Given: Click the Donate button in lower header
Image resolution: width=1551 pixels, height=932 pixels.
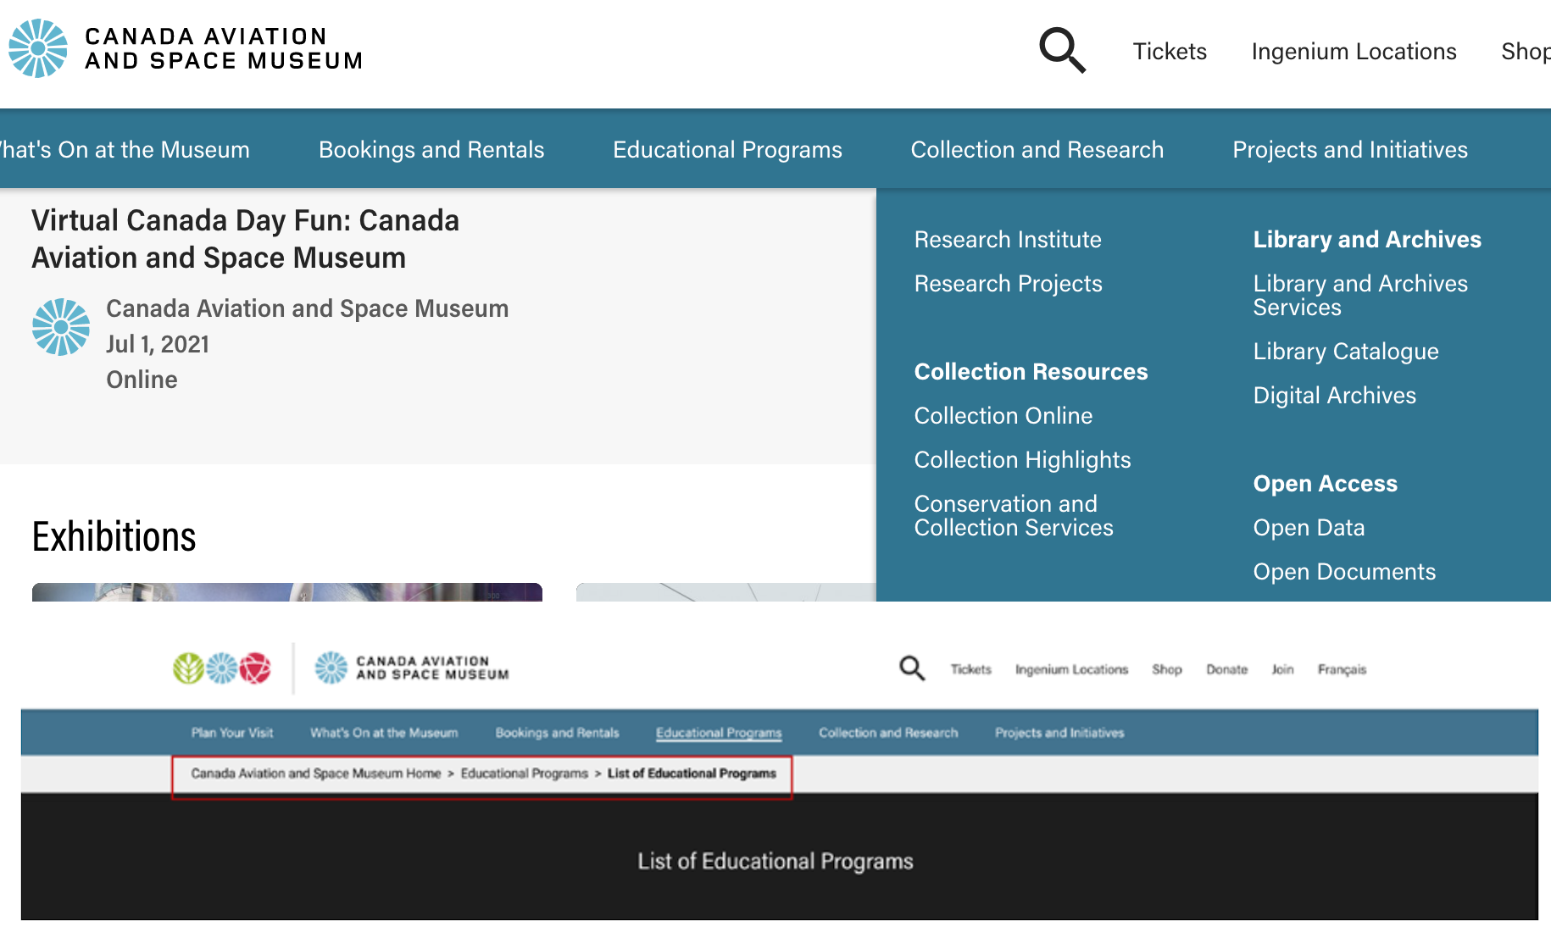Looking at the screenshot, I should pos(1226,669).
